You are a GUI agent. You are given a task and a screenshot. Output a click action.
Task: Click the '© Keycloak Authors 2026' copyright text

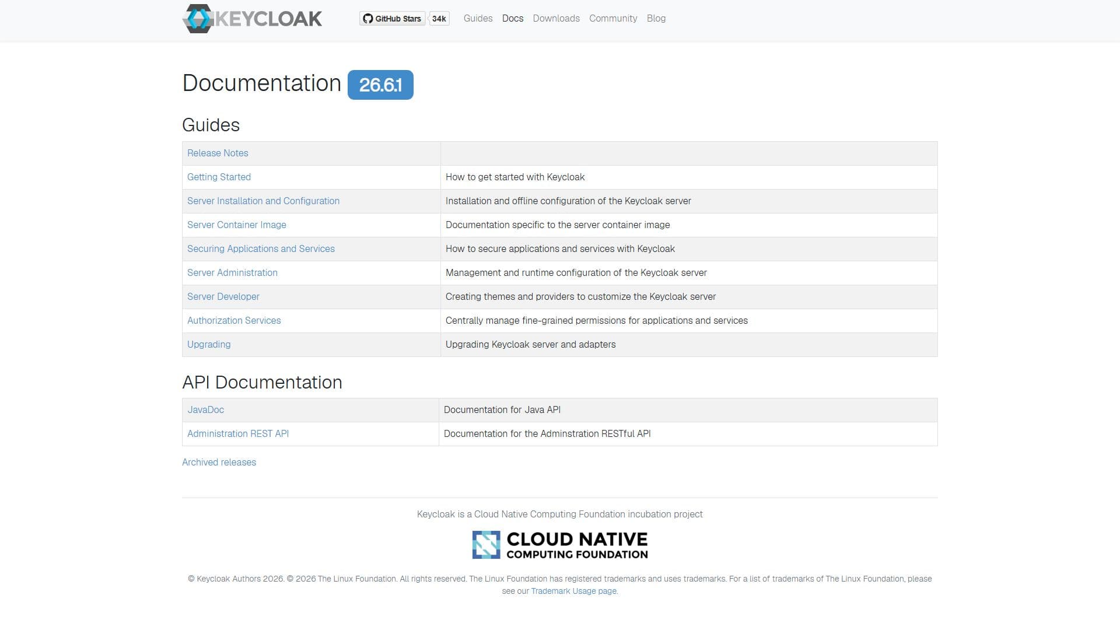[236, 579]
